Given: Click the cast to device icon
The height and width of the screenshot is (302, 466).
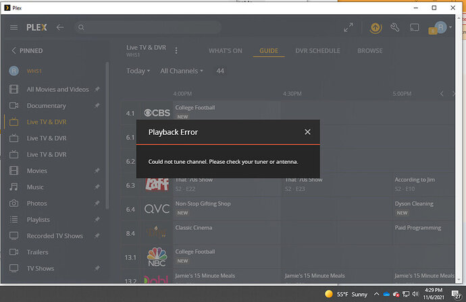Looking at the screenshot, I should tap(414, 28).
